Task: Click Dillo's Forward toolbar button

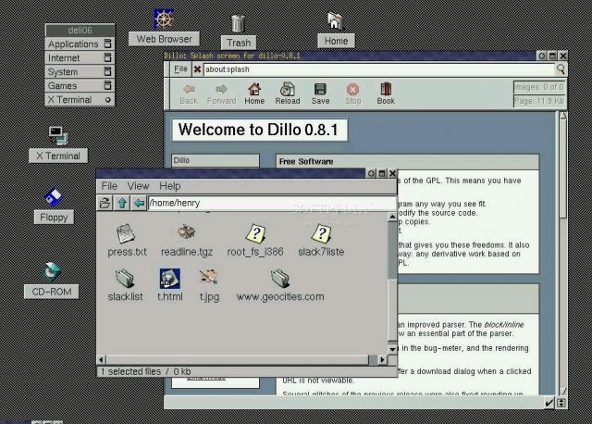Action: point(222,94)
